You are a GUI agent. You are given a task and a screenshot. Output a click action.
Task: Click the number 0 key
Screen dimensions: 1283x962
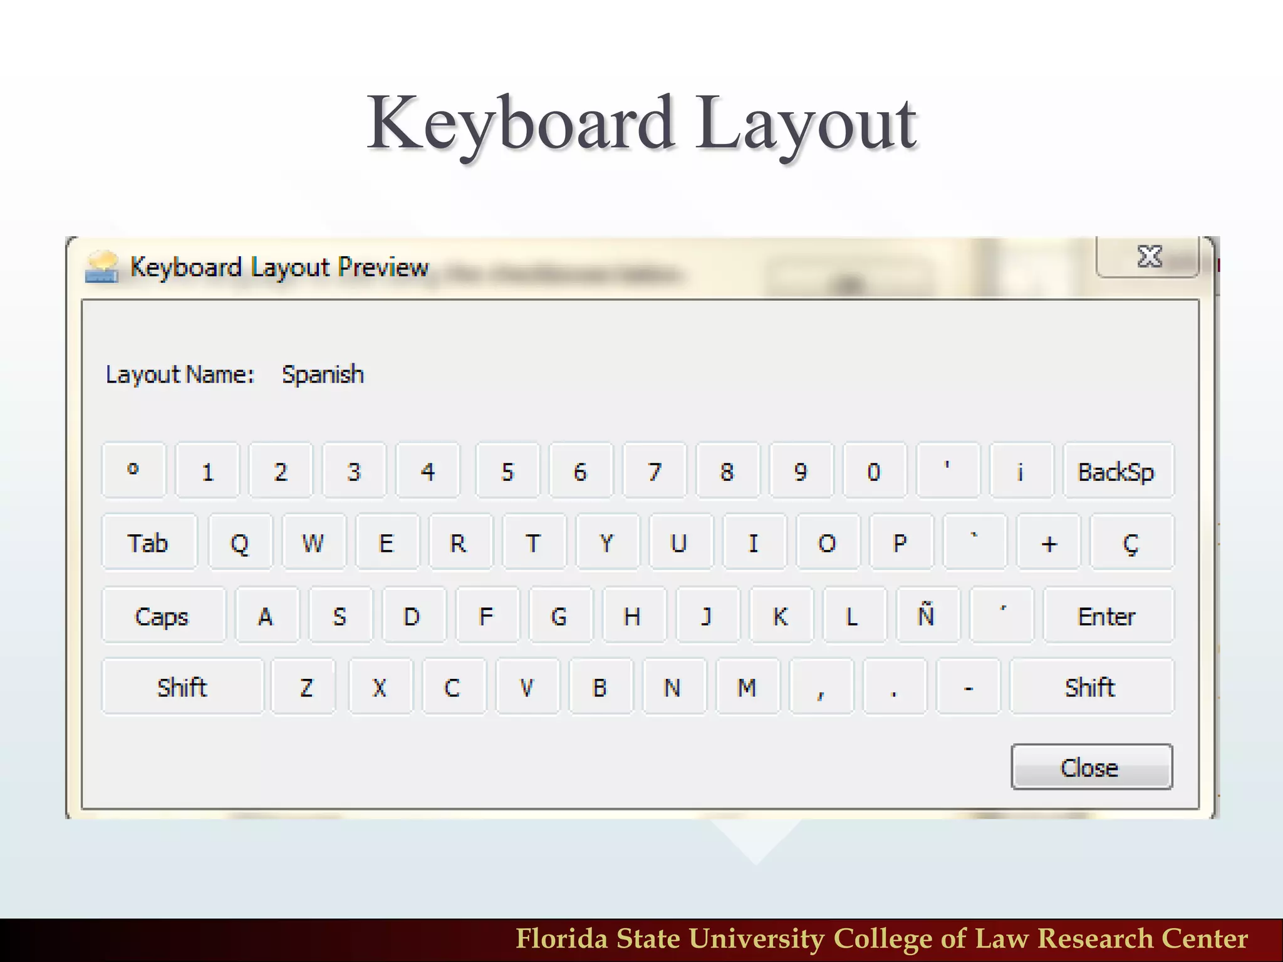[x=875, y=471]
